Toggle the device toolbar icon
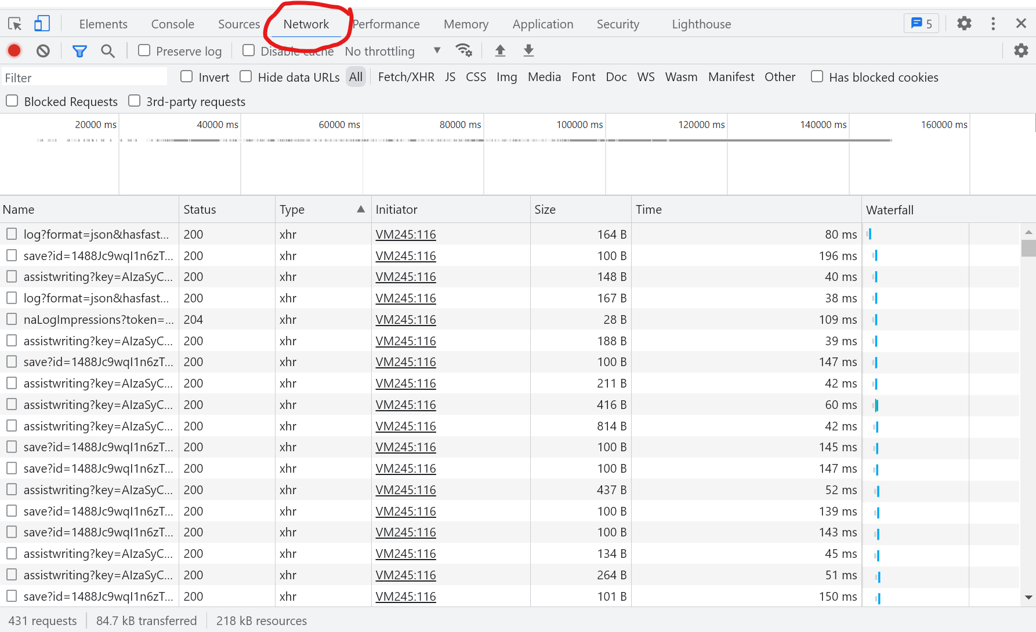The height and width of the screenshot is (632, 1036). coord(42,24)
